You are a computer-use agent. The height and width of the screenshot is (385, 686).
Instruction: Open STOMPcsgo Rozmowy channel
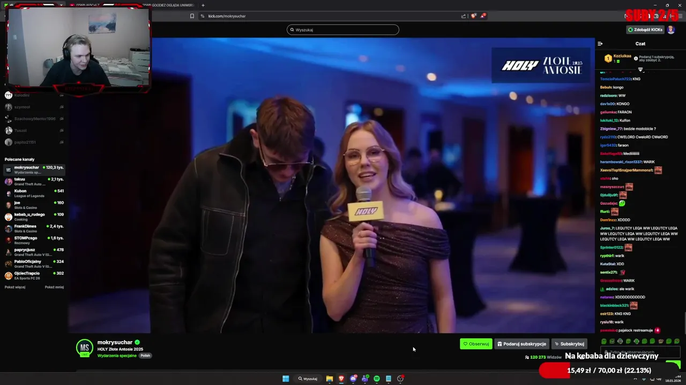tap(34, 240)
